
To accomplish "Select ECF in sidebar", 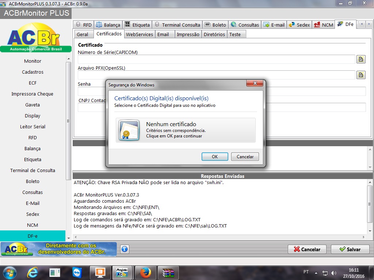I will 33,83.
